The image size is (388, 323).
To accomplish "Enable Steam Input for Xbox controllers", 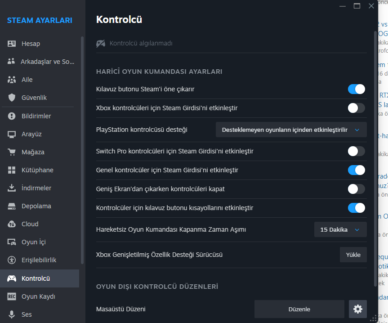I will [357, 108].
